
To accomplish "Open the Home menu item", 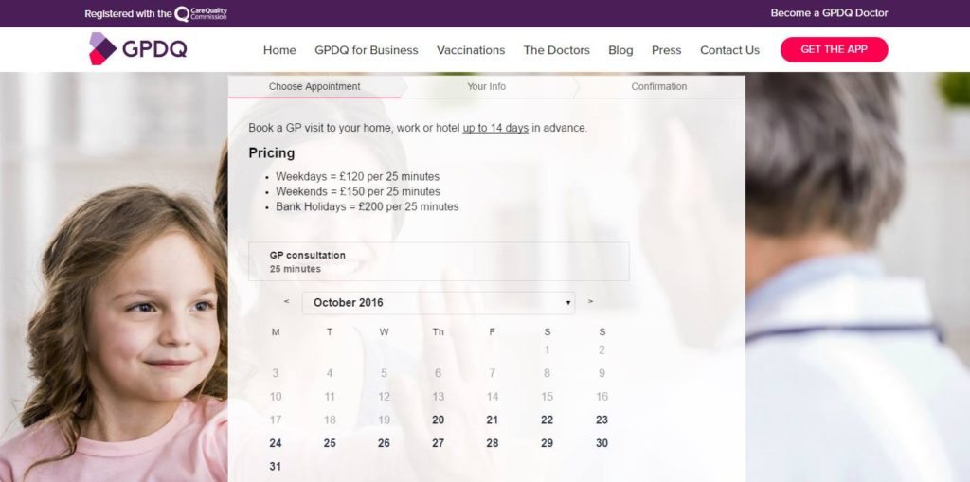I will 279,50.
